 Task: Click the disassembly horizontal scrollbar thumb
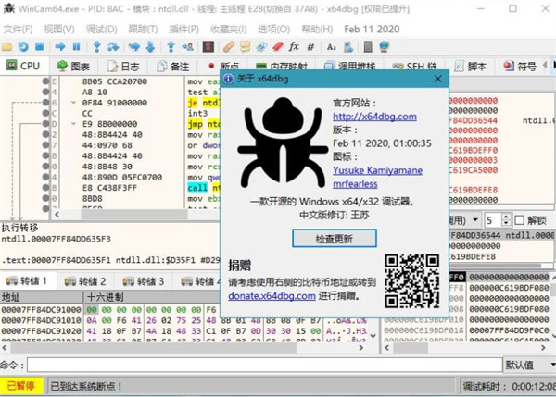click(x=134, y=215)
